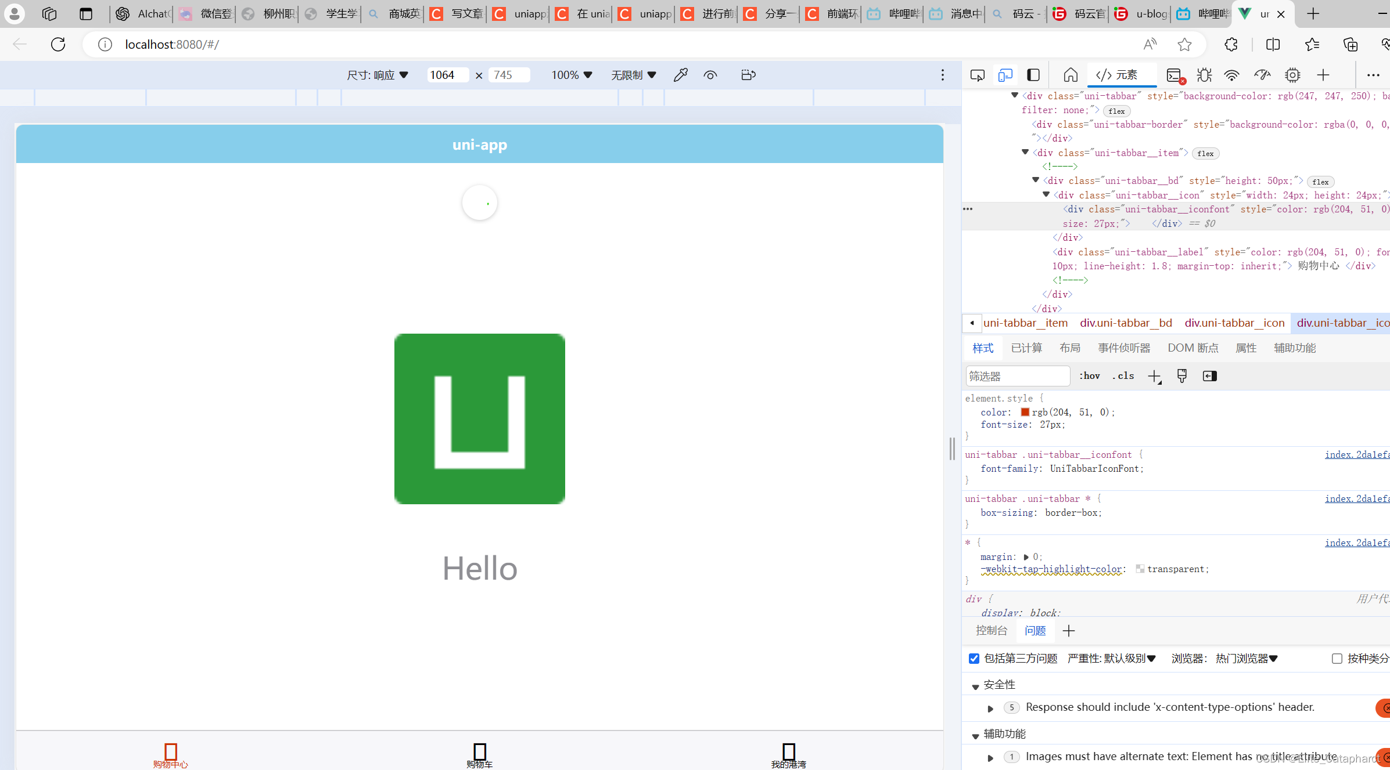The height and width of the screenshot is (770, 1390).
Task: Click the new style rule plus icon
Action: 1155,376
